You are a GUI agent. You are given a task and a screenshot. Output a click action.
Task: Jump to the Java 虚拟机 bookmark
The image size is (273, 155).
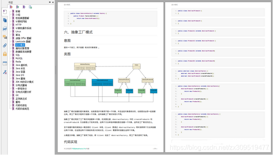(21, 65)
